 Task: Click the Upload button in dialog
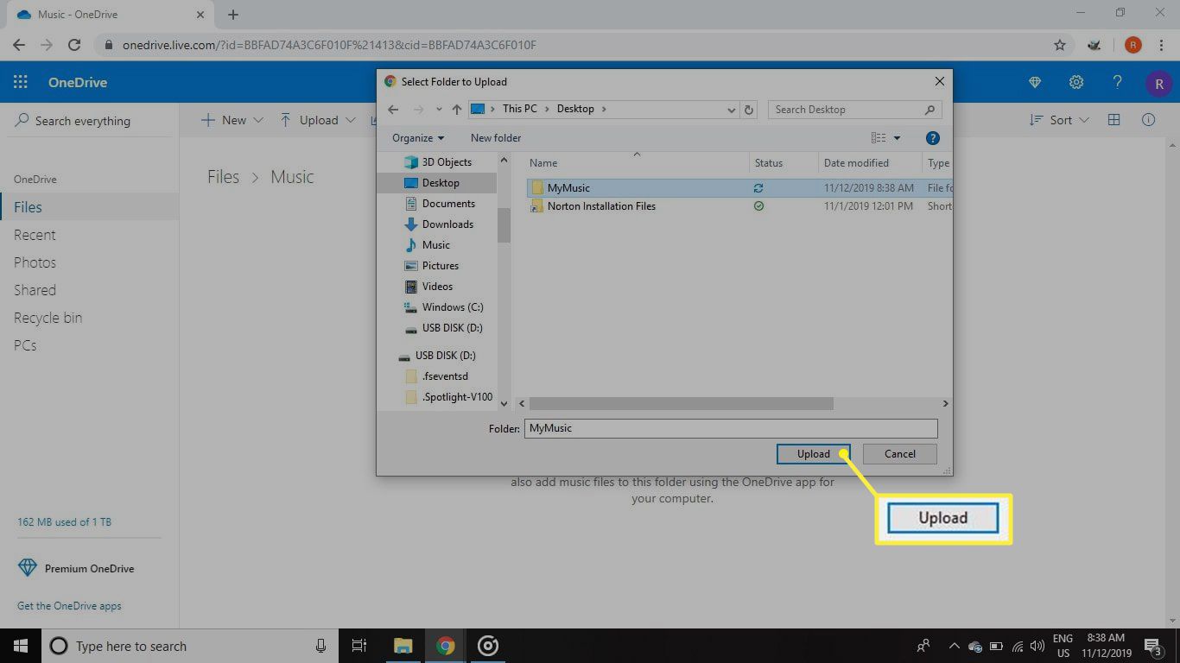[813, 454]
